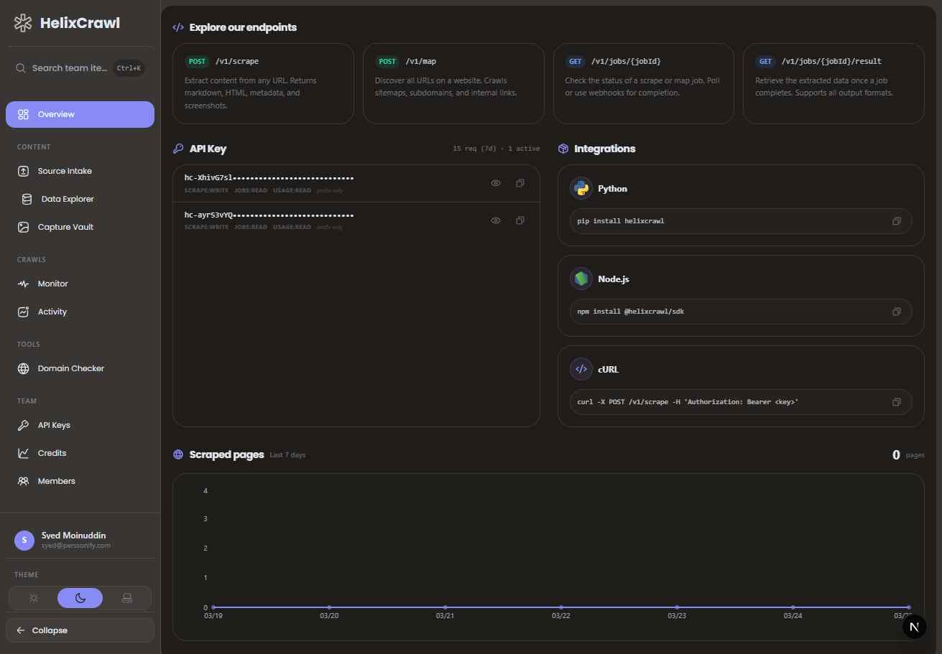Open the POST /v1/scrape endpoint card
942x654 pixels.
(263, 83)
